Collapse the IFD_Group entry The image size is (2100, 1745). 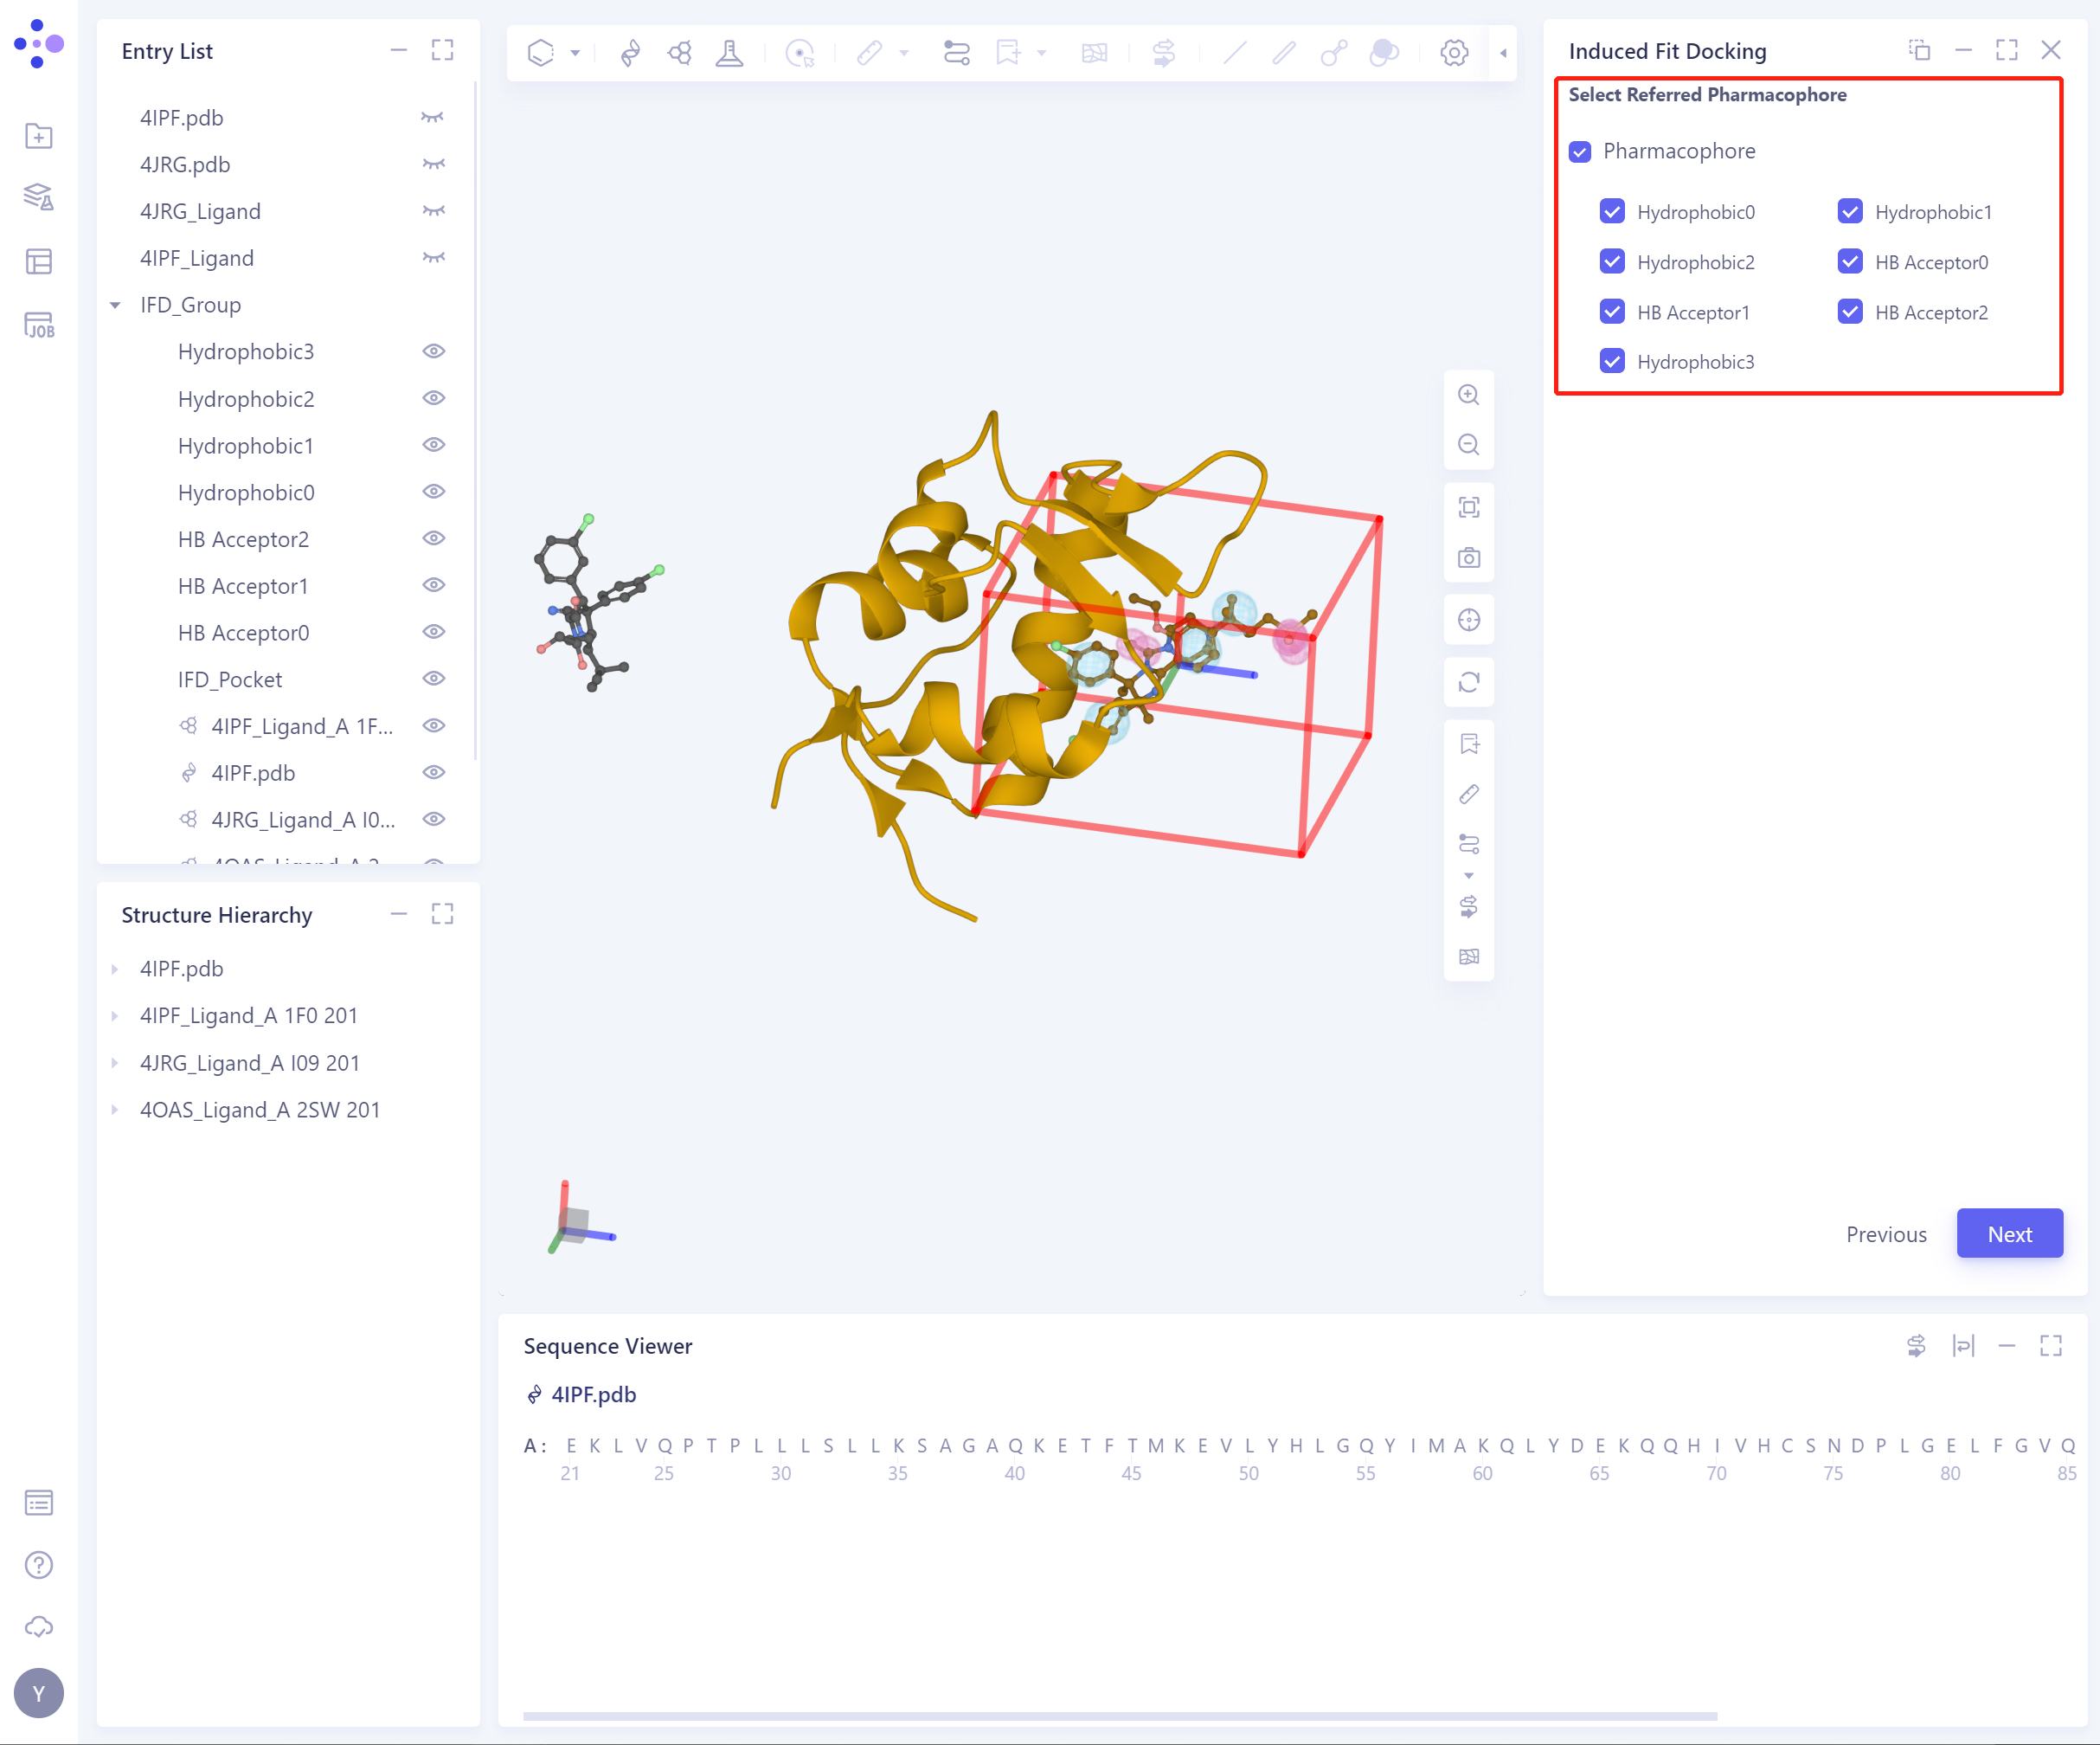(114, 306)
